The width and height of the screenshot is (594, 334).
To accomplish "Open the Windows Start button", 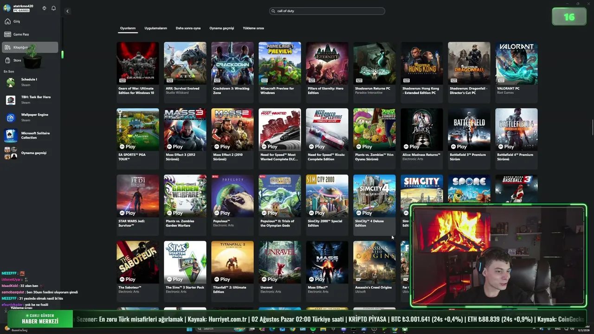I will coord(189,329).
